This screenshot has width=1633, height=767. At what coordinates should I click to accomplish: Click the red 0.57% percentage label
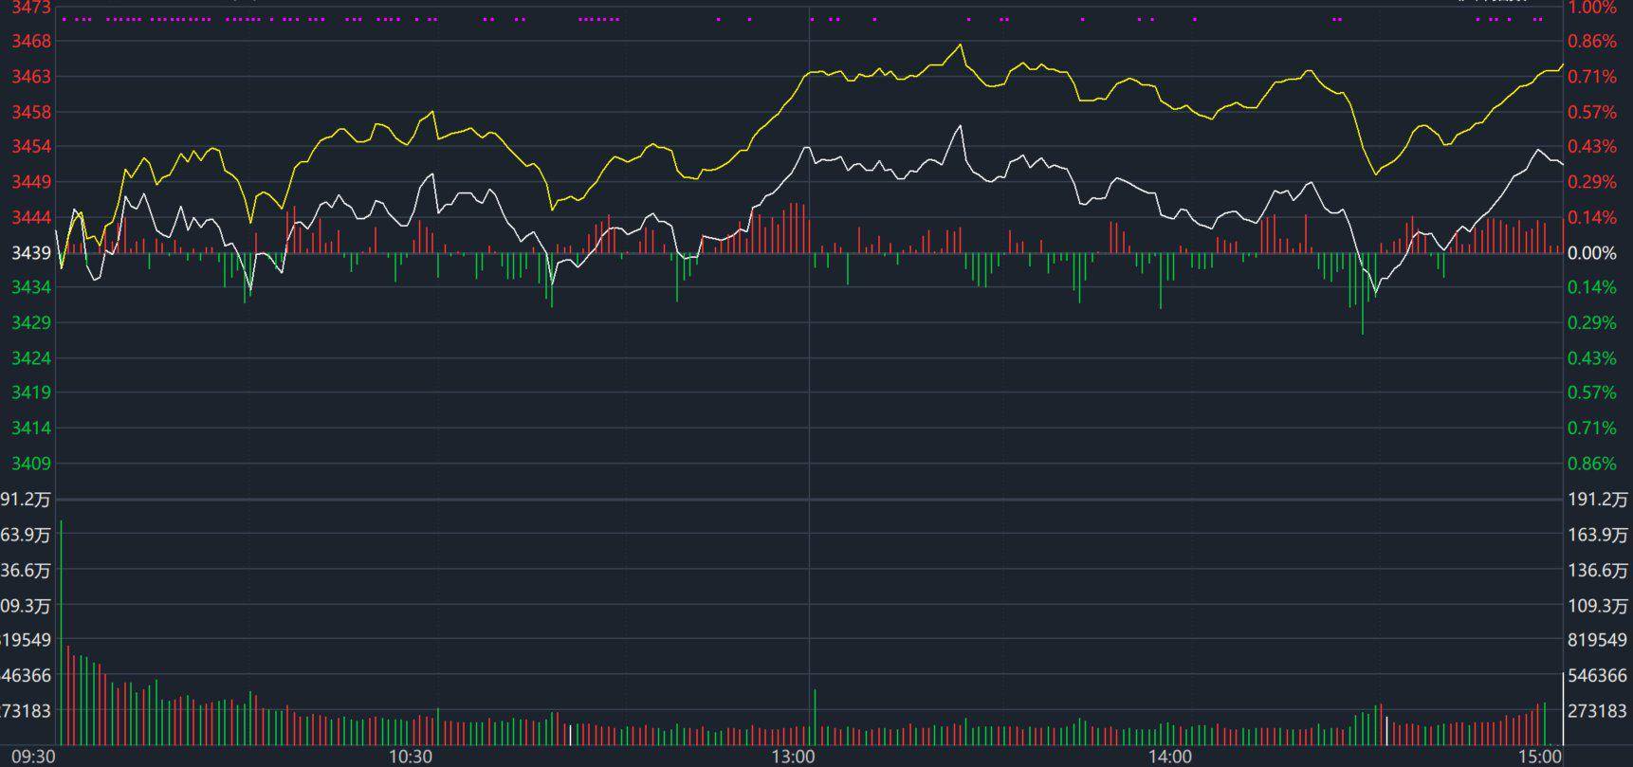[1592, 112]
